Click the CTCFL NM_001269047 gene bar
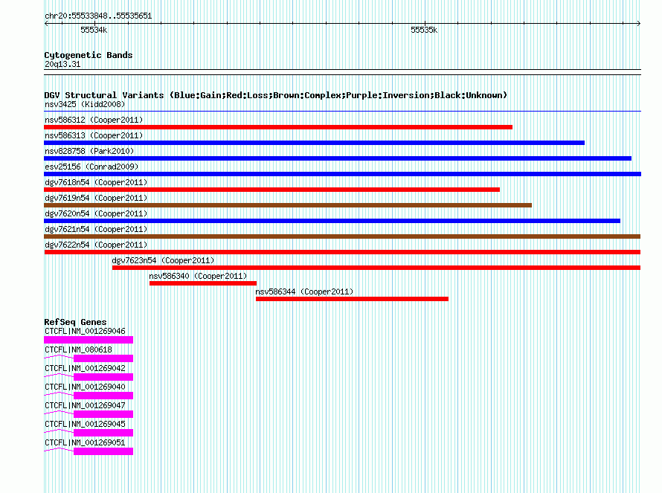662x493 pixels. 103,414
